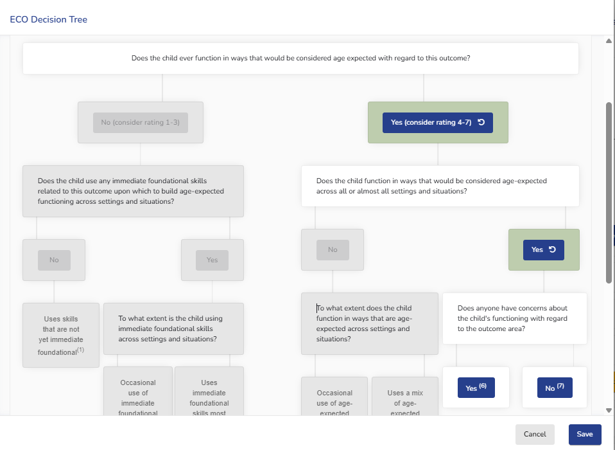The height and width of the screenshot is (450, 615).
Task: Pick "Occasional use of immediate foundational" box
Action: pyautogui.click(x=138, y=393)
